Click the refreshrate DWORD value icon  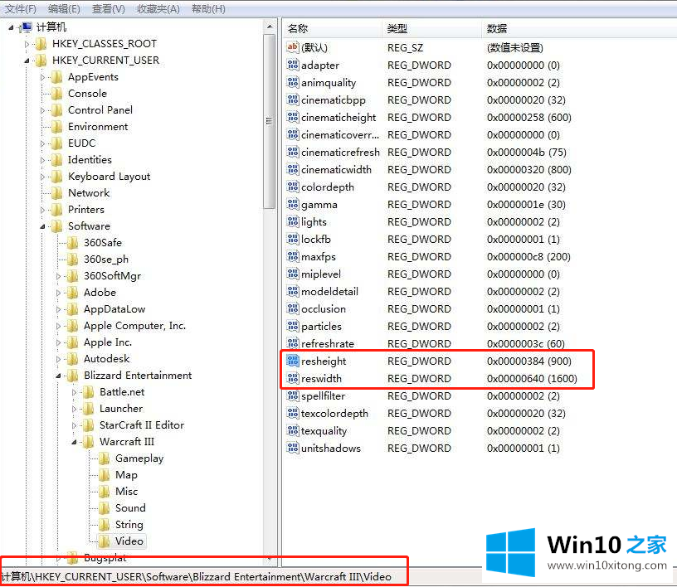pos(293,343)
